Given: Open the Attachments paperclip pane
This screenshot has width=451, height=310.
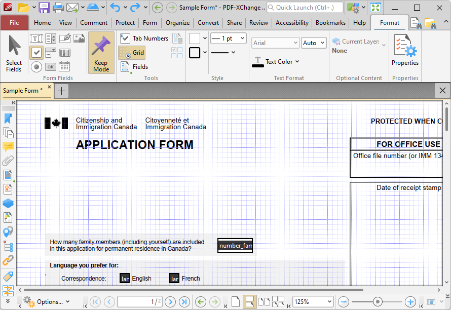Looking at the screenshot, I should tap(8, 161).
